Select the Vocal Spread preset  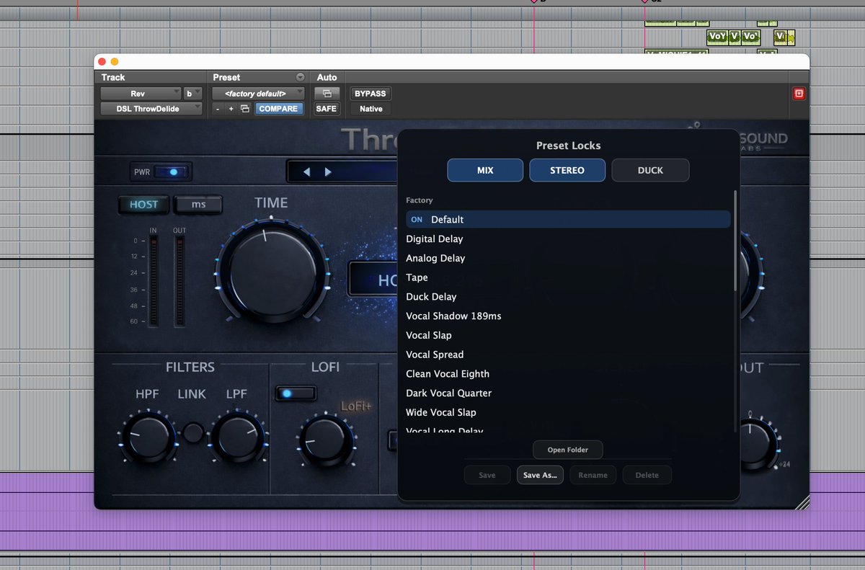pos(568,355)
